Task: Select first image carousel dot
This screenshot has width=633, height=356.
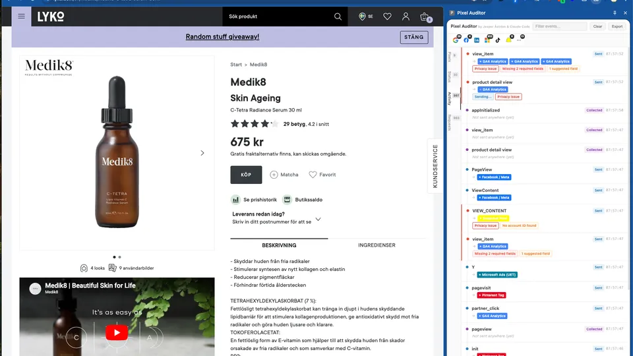Action: 114,257
